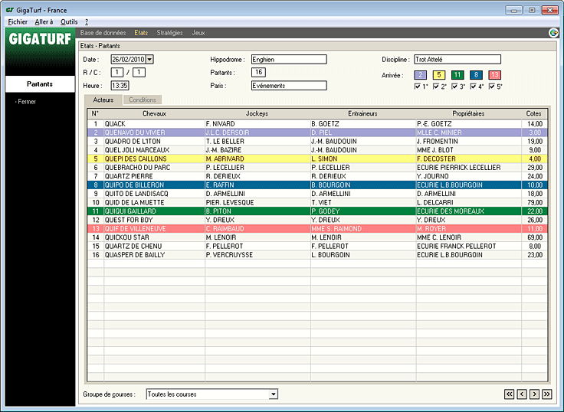Toggle the 3° arrival checkbox
This screenshot has width=564, height=412.
[x=454, y=87]
